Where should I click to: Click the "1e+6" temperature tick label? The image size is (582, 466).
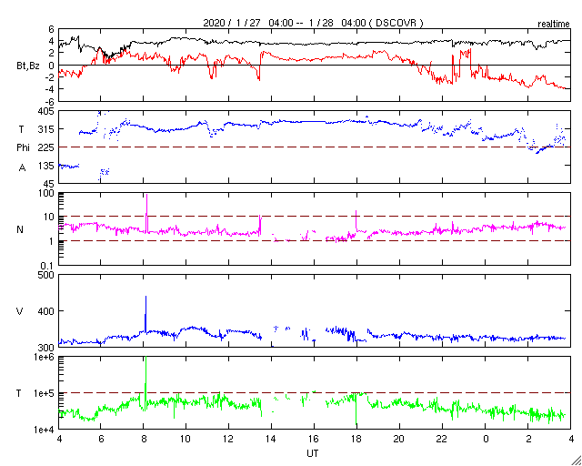coord(43,357)
